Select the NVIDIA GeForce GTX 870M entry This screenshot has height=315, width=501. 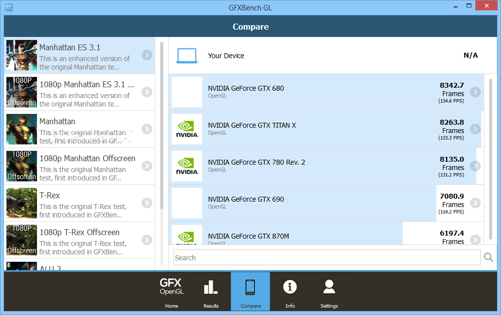[326, 234]
